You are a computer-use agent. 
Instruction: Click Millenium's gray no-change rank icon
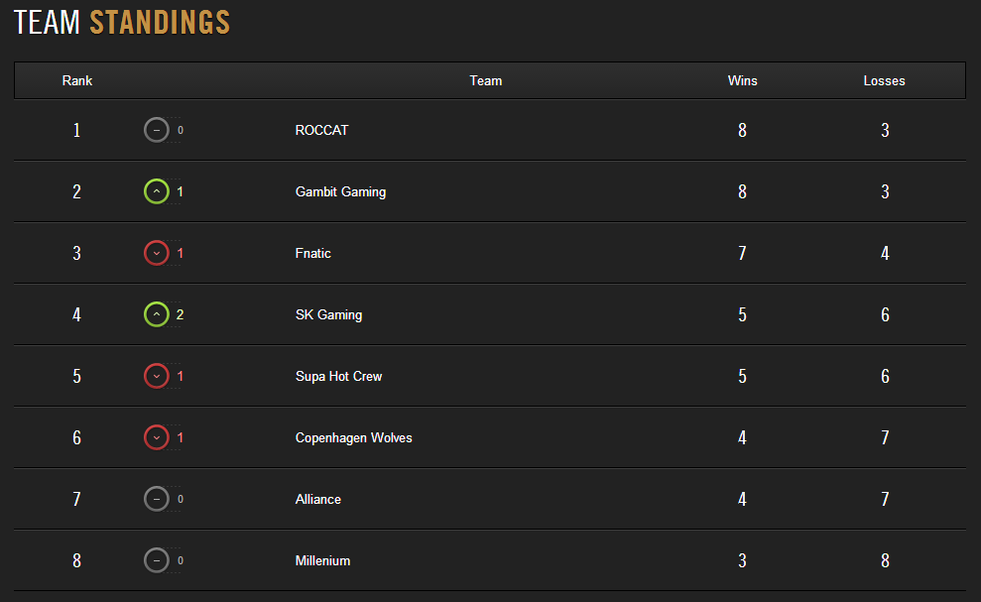[157, 560]
